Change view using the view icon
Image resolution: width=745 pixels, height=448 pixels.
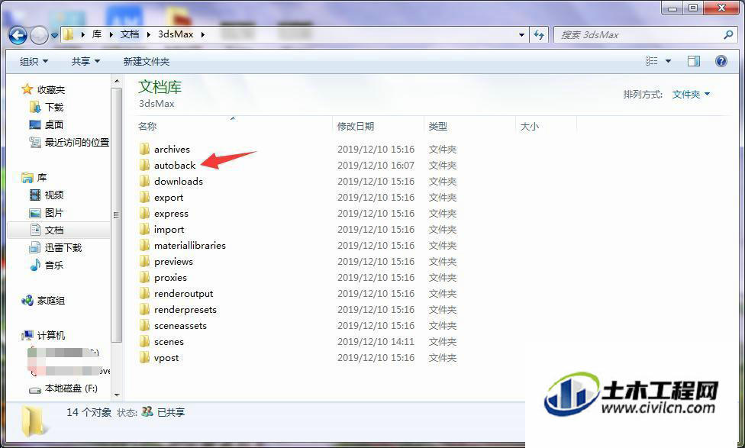click(652, 61)
